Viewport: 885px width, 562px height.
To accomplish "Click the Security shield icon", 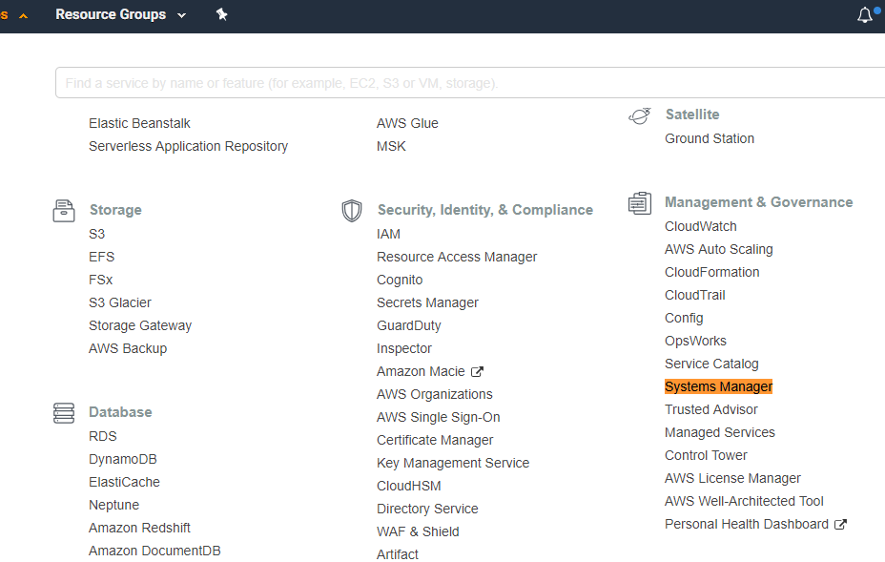I will coord(352,211).
